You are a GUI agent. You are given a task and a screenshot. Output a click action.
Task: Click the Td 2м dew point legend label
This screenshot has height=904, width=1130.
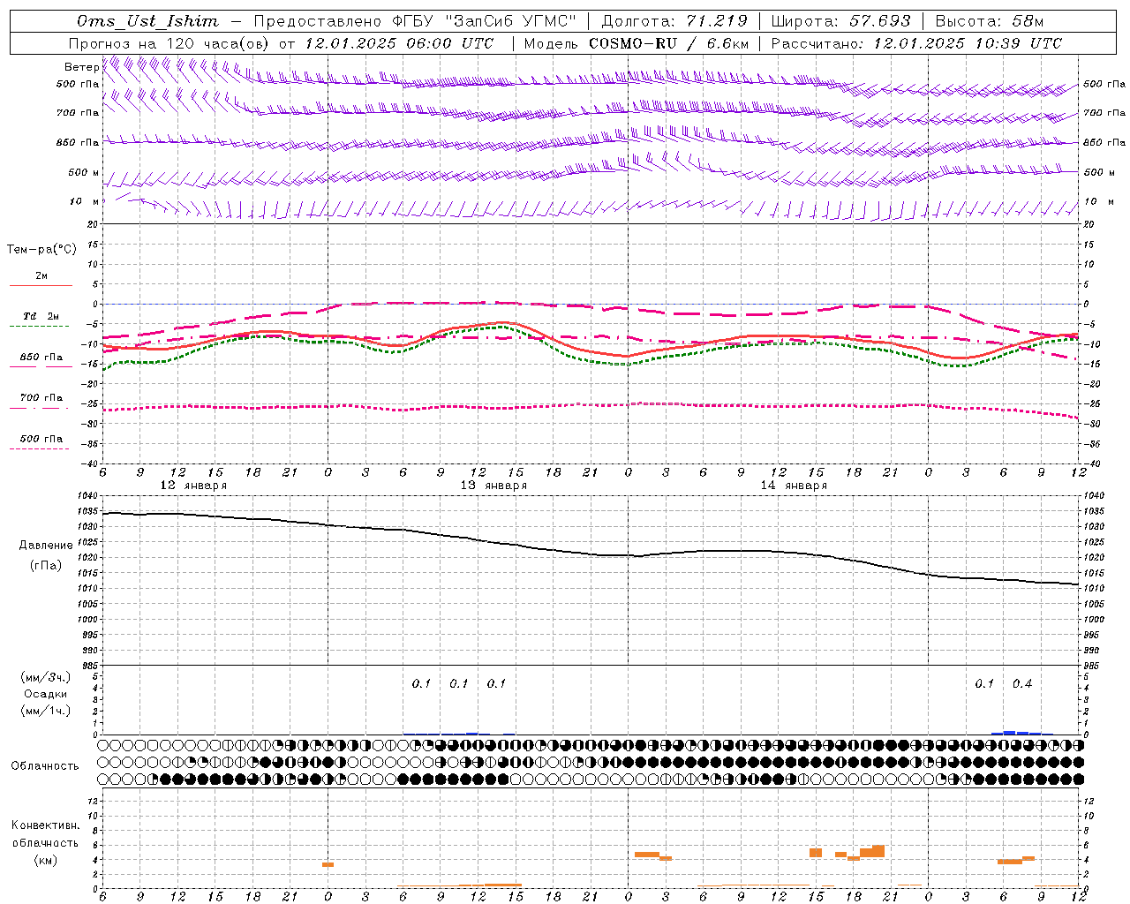click(41, 316)
